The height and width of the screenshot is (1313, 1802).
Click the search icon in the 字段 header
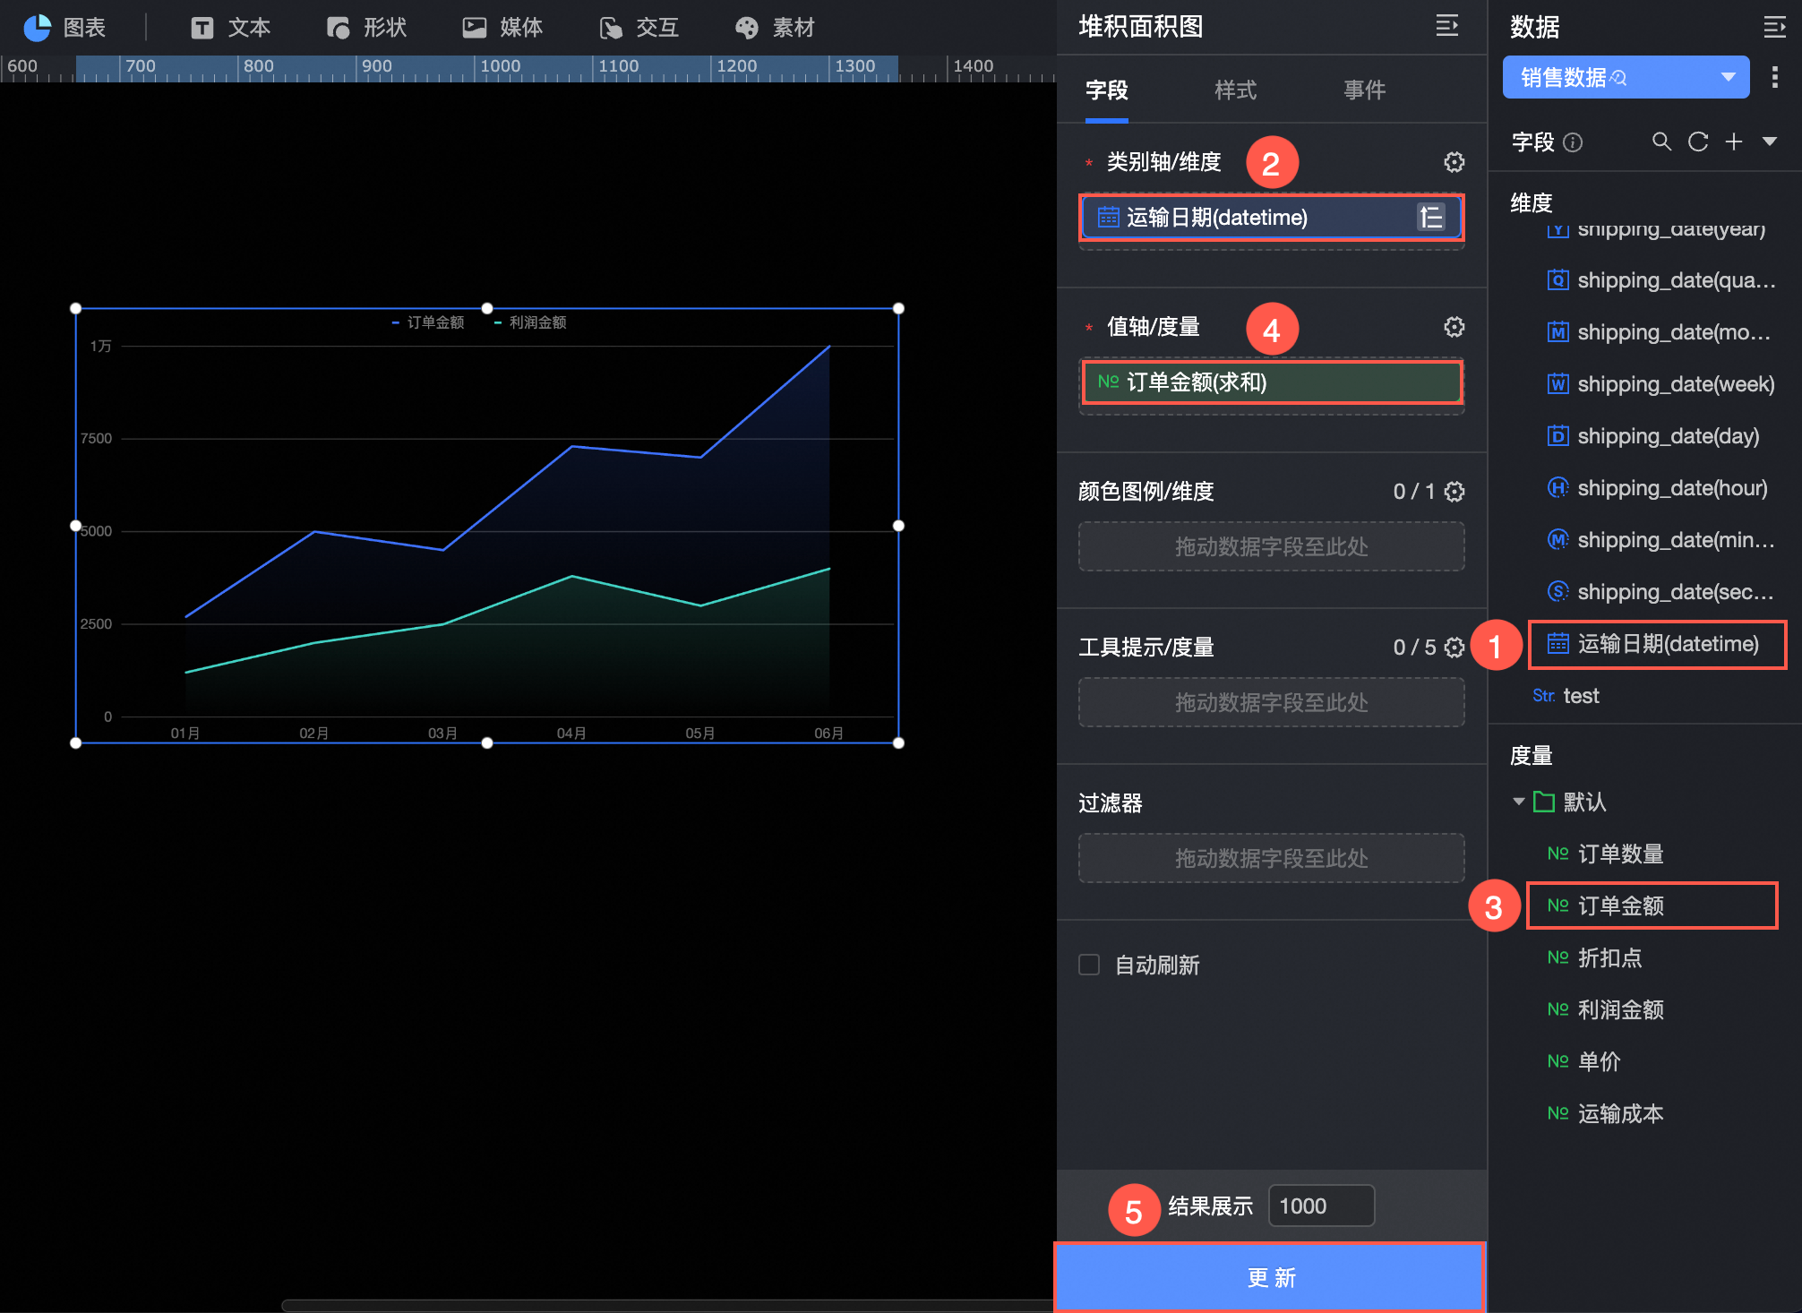1661,142
